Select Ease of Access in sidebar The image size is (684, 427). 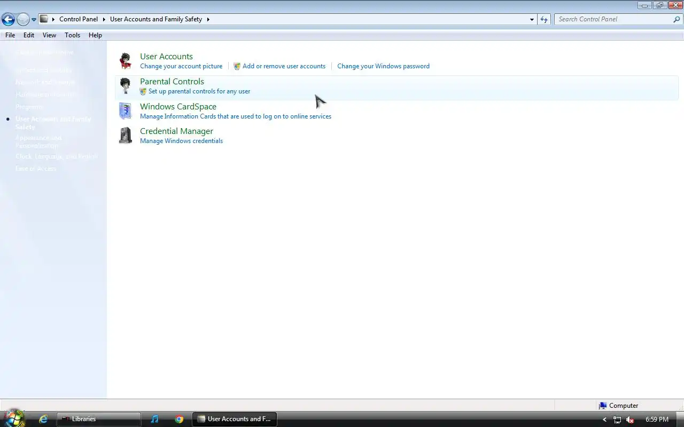coord(36,169)
